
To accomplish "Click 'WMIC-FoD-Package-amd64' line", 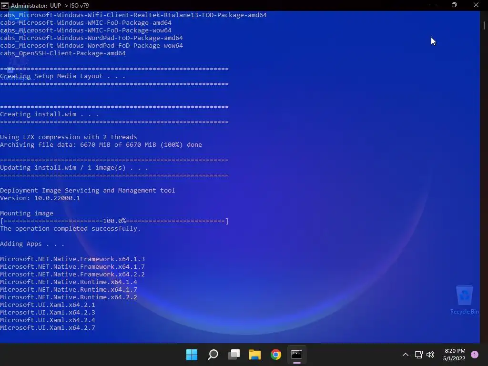I will coord(86,23).
